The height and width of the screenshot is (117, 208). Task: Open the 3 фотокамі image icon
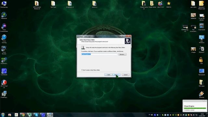201,27
